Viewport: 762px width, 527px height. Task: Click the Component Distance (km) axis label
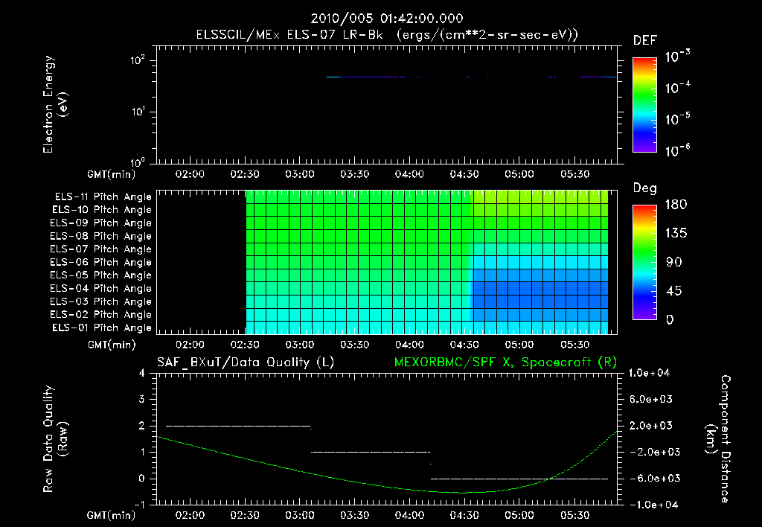pos(718,439)
